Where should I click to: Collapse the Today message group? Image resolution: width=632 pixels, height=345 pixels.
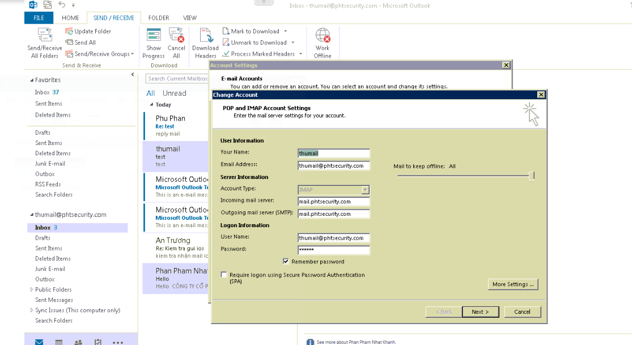(151, 104)
